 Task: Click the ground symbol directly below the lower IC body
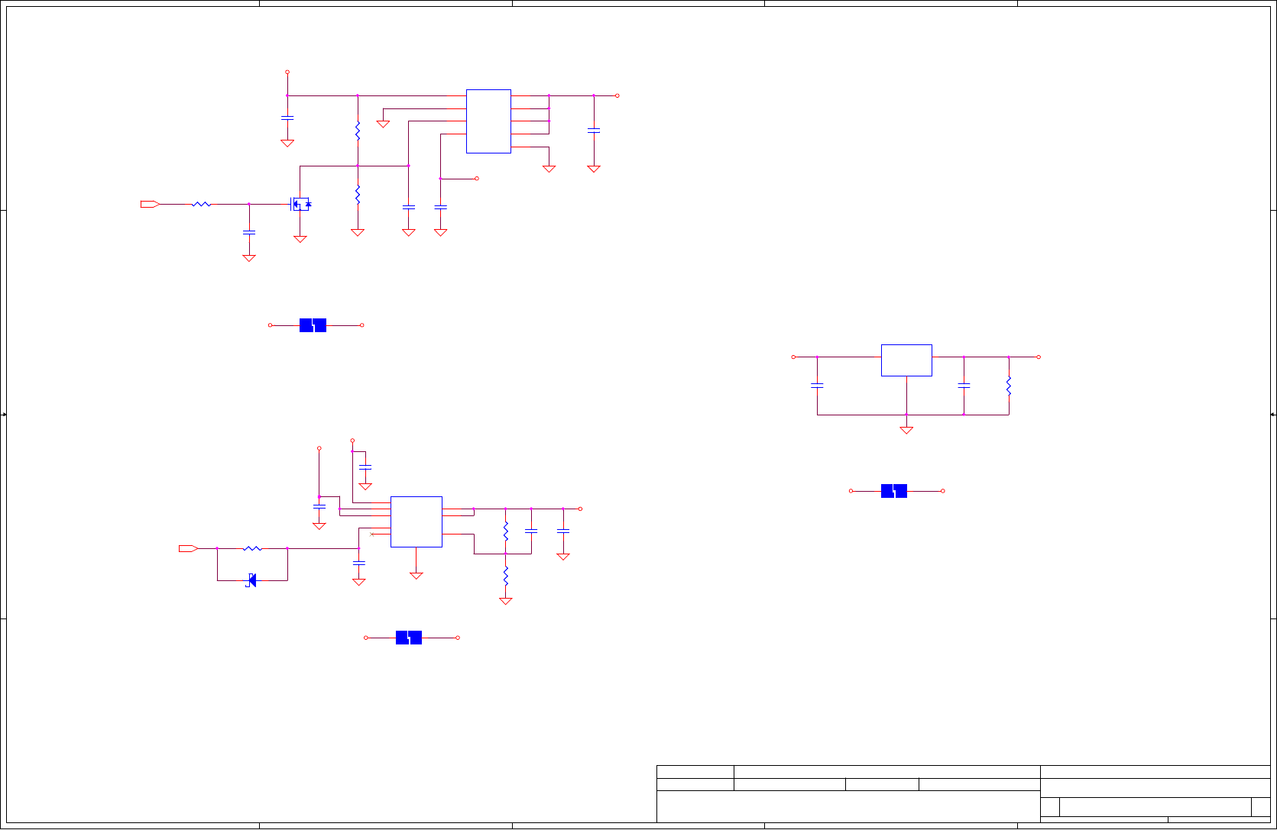[x=416, y=576]
